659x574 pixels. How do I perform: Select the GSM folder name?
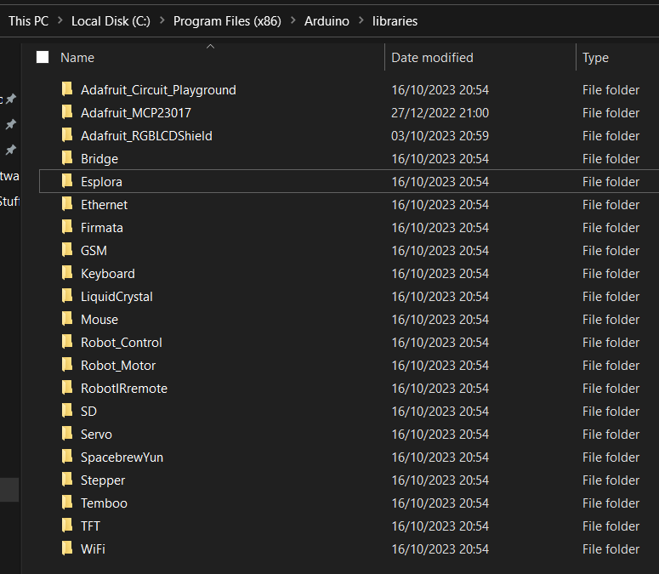94,251
